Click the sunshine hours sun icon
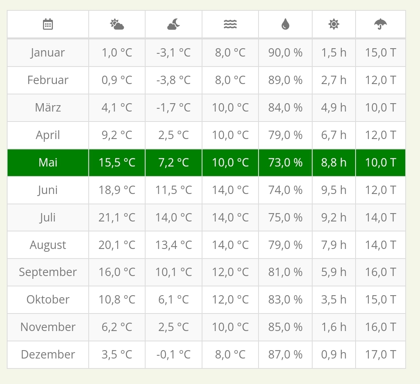Screen dimensions: 420x384 334,24
